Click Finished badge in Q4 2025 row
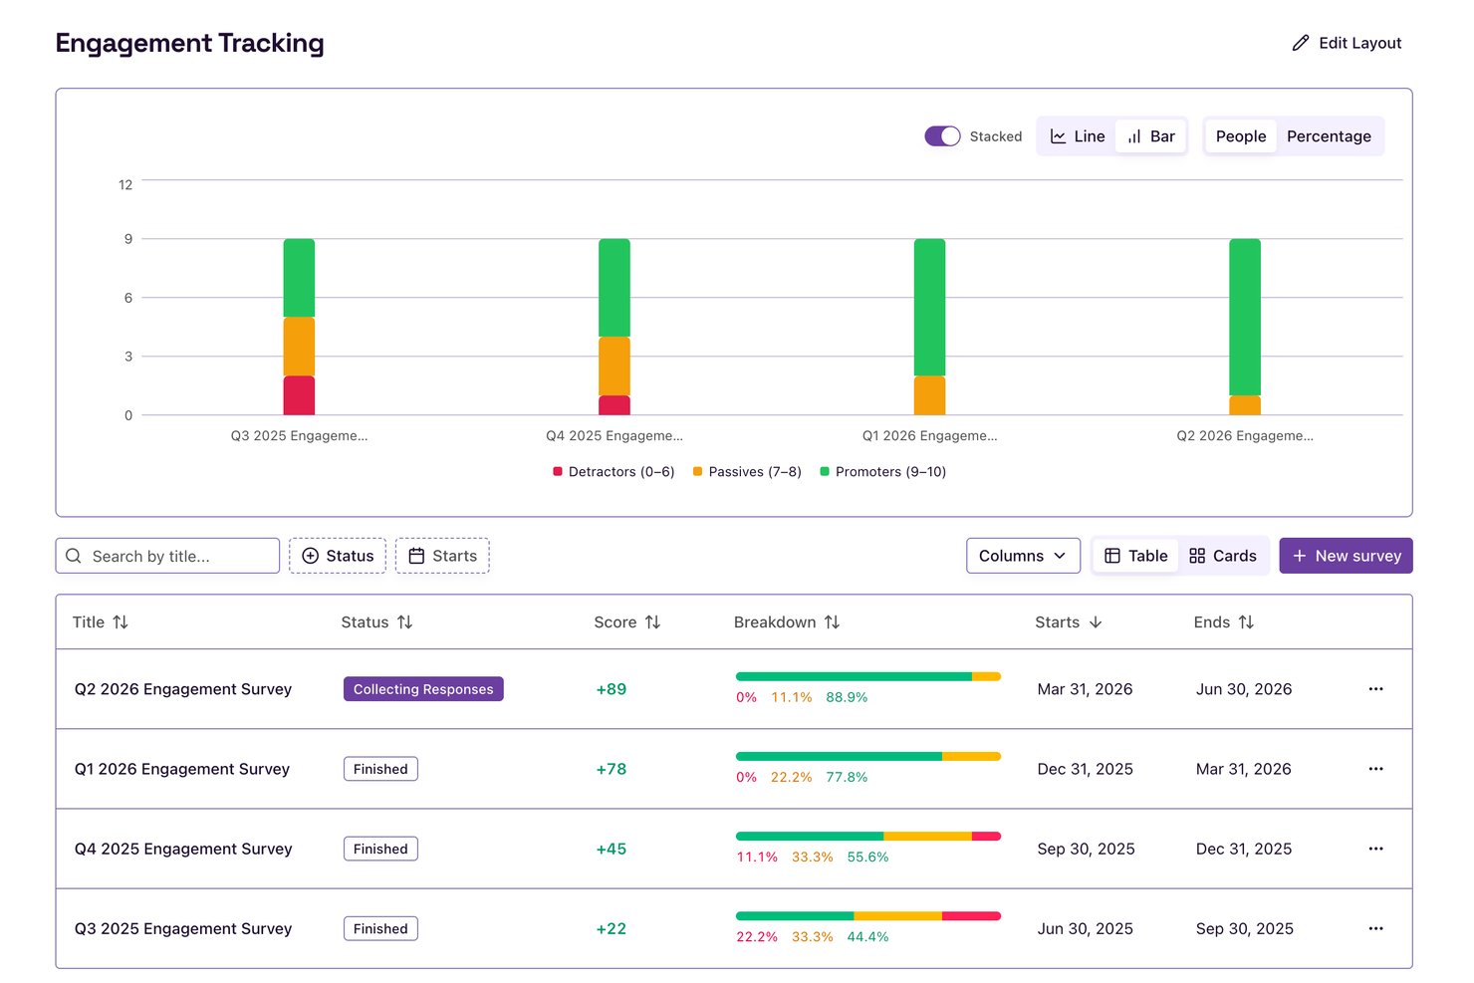Screen dimensions: 1474x983 coord(380,849)
